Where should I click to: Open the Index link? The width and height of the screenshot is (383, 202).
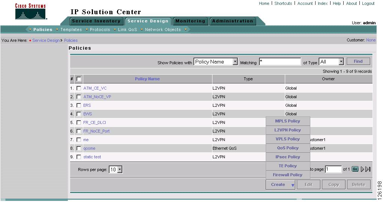[x=323, y=3]
